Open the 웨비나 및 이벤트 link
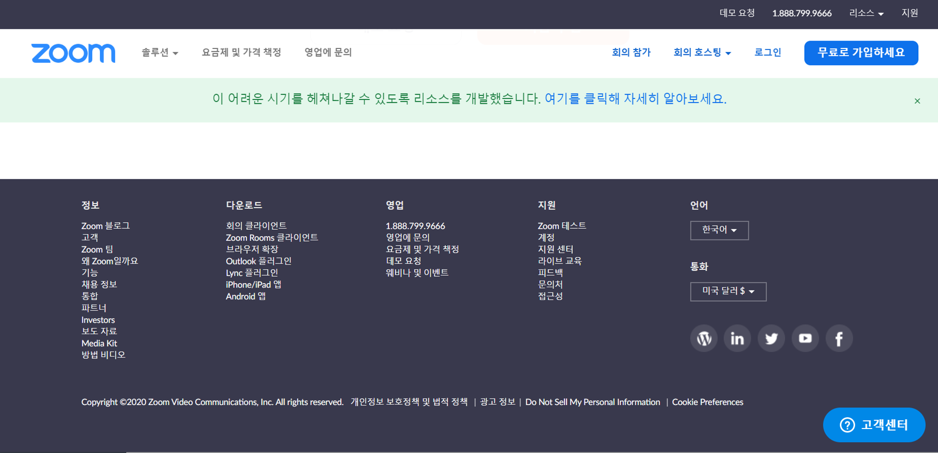938x453 pixels. point(417,273)
